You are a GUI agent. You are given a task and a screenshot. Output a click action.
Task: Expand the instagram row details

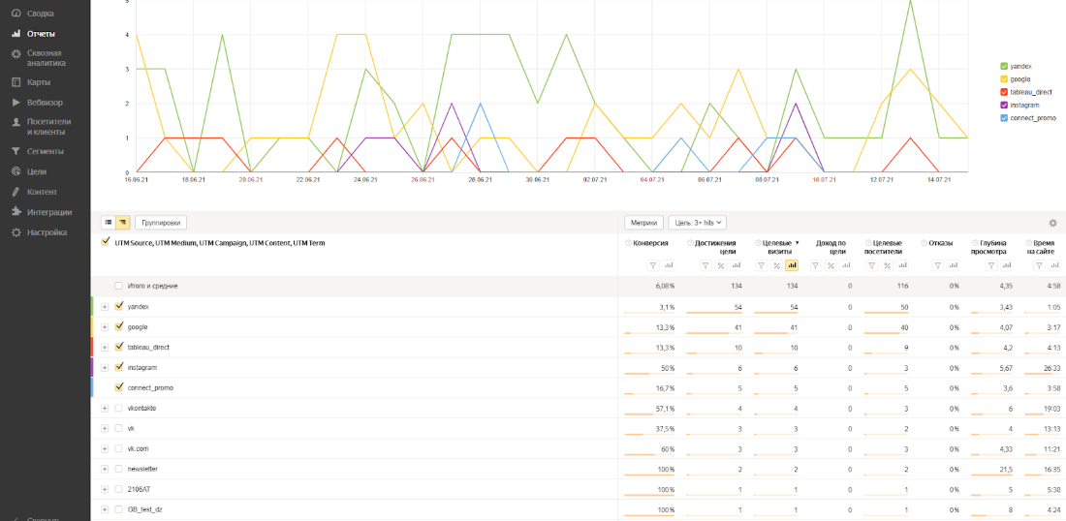(x=105, y=368)
